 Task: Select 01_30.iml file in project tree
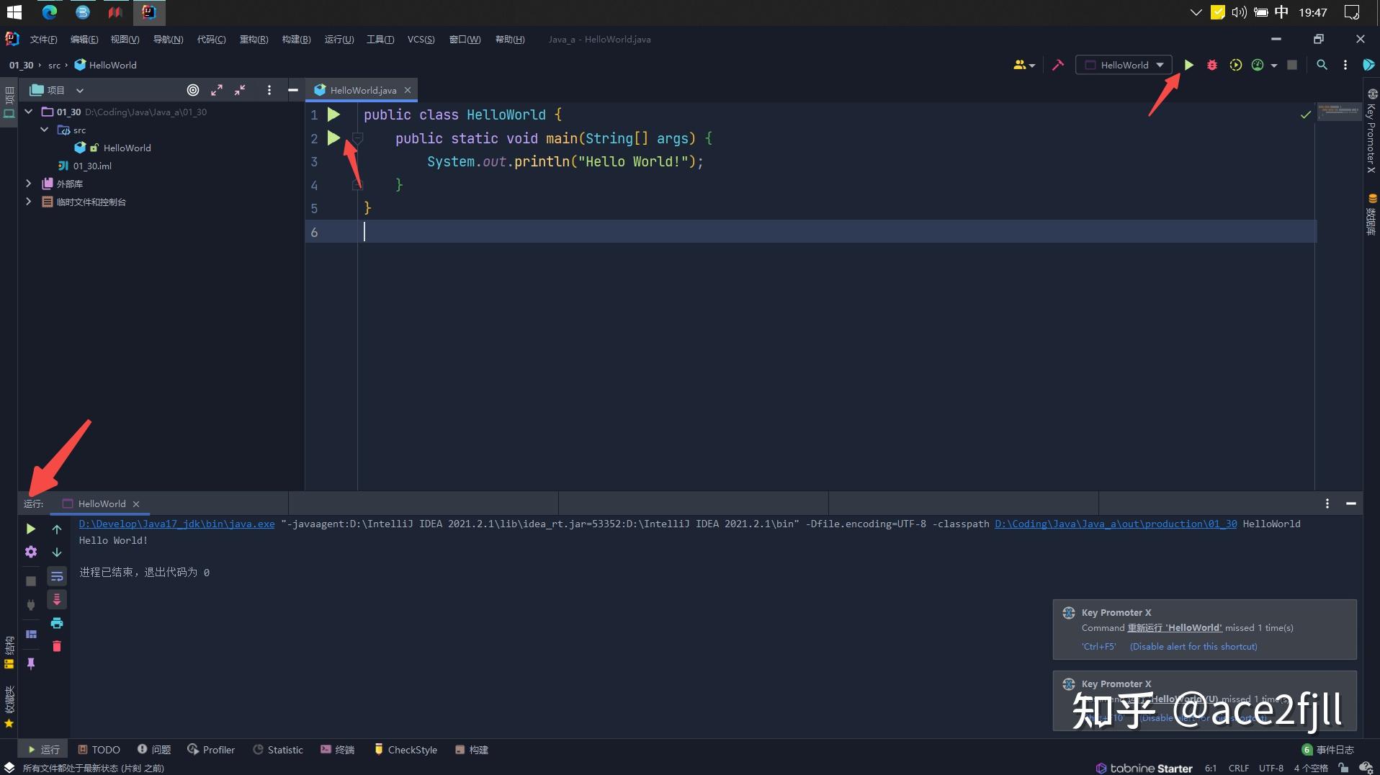click(x=92, y=166)
